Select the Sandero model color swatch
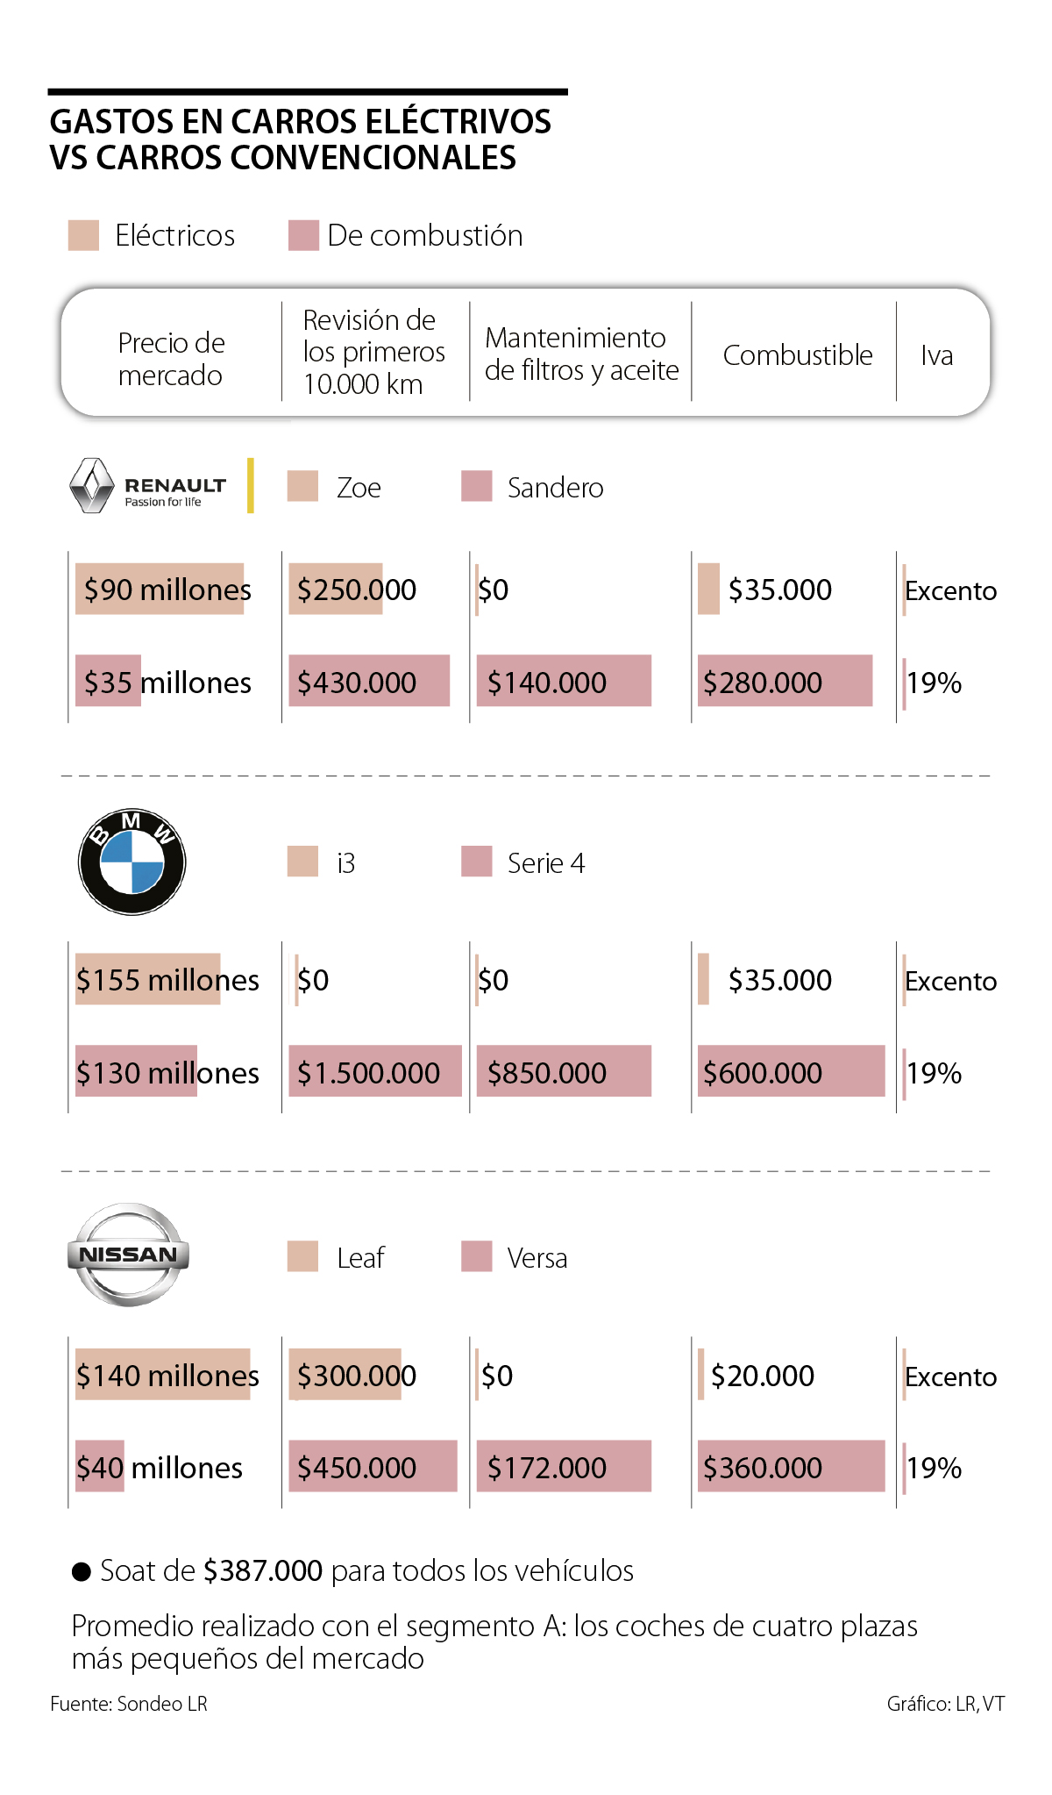1052x1795 pixels. click(x=477, y=486)
